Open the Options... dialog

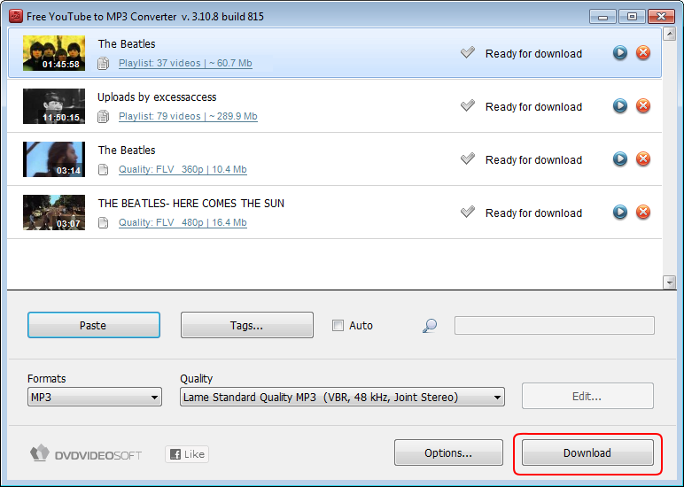tap(448, 453)
